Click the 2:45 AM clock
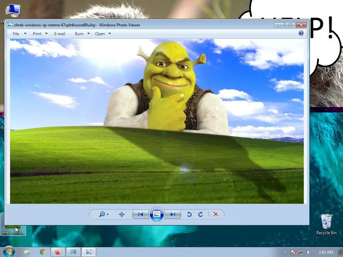Image resolution: width=343 pixels, height=257 pixels. (x=326, y=252)
